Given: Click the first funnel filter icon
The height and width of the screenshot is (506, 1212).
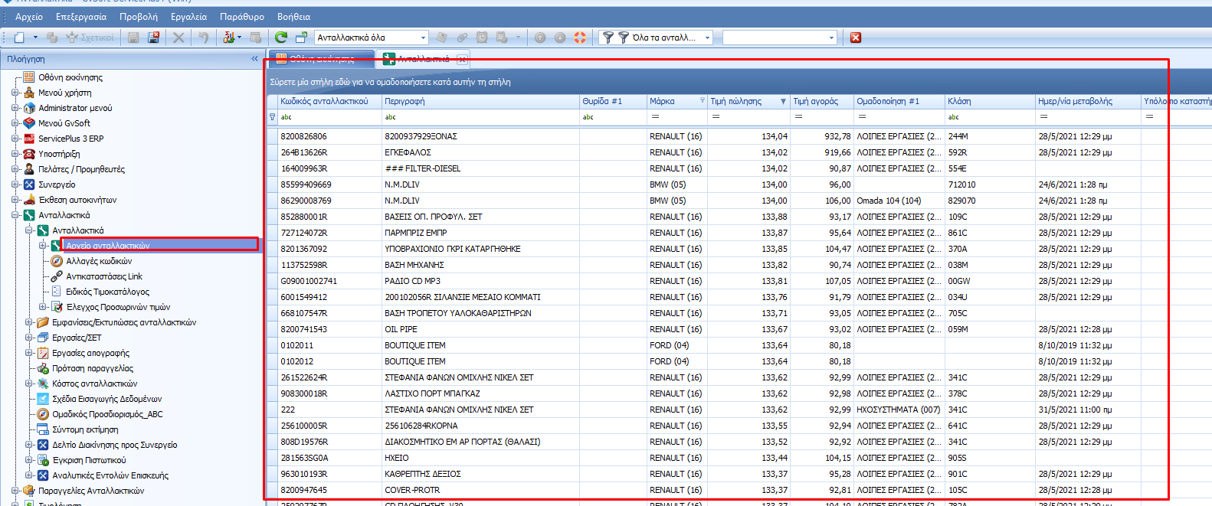Looking at the screenshot, I should coord(608,38).
